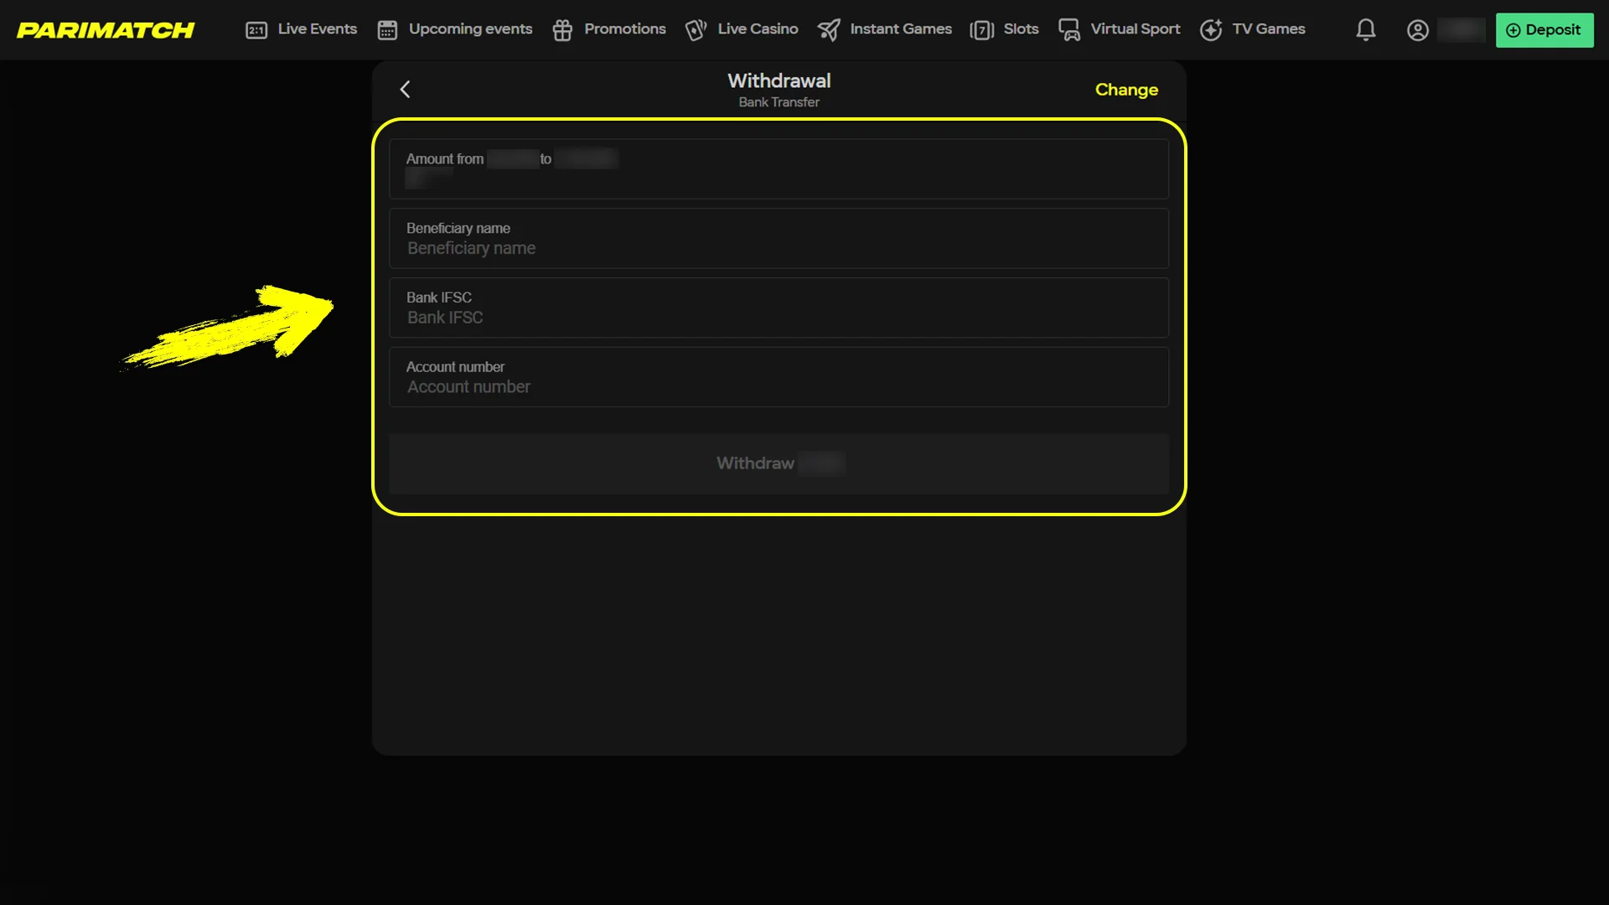The height and width of the screenshot is (905, 1609).
Task: Open the user account profile icon
Action: tap(1417, 30)
